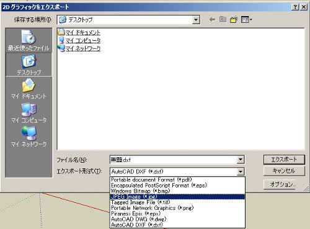Select デスクトップ in the places bar
The height and width of the screenshot is (229, 310).
click(29, 64)
